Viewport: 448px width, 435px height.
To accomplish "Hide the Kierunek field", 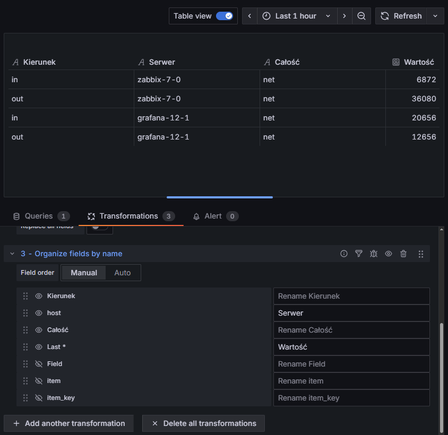I will pos(39,296).
